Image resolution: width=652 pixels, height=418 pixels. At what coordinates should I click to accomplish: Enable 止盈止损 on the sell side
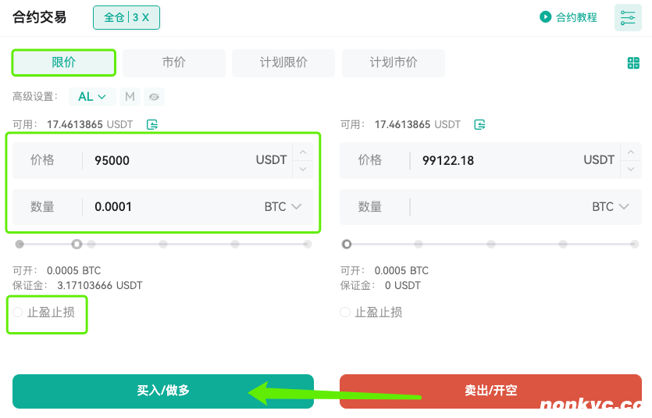[346, 313]
